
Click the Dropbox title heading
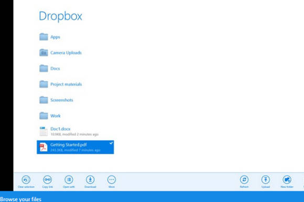(60, 16)
